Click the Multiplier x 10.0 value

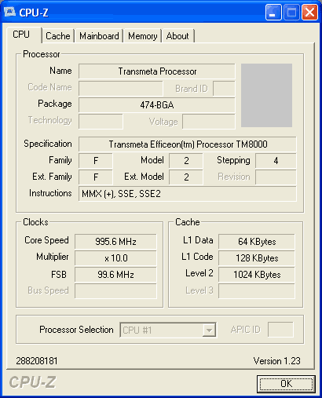(115, 258)
